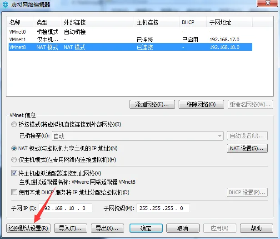Select the 桥接模式 radio button
The height and width of the screenshot is (239, 280).
15,124
